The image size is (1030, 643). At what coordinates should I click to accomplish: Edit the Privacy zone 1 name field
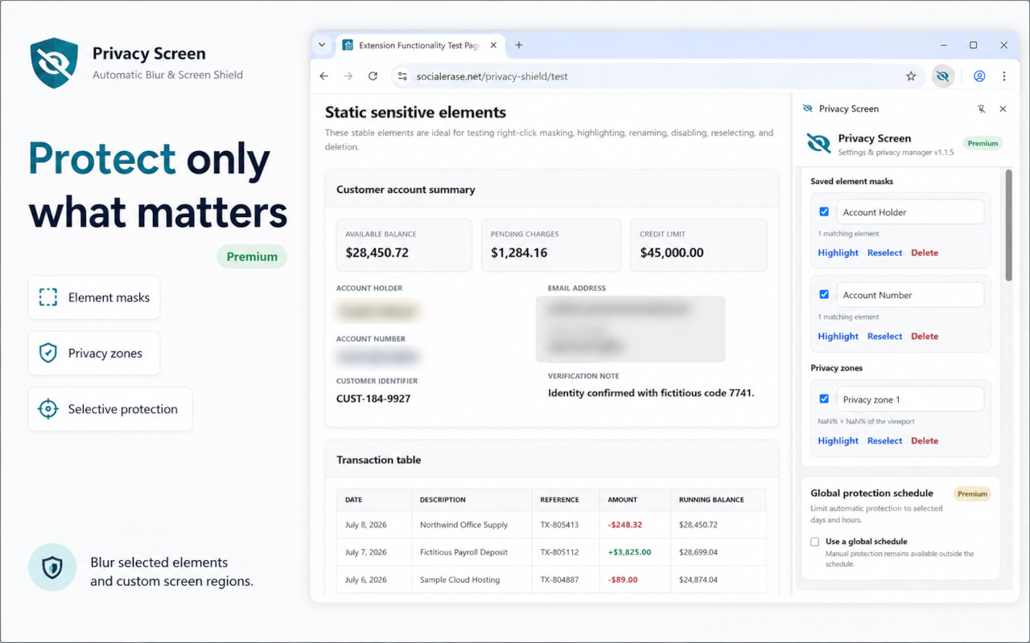tap(910, 399)
